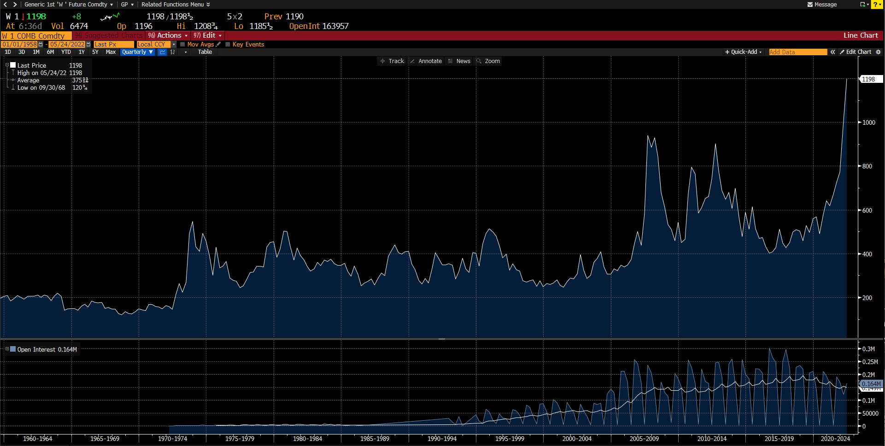Click the white Last Price color swatch
Viewport: 885px width, 446px height.
coord(13,65)
